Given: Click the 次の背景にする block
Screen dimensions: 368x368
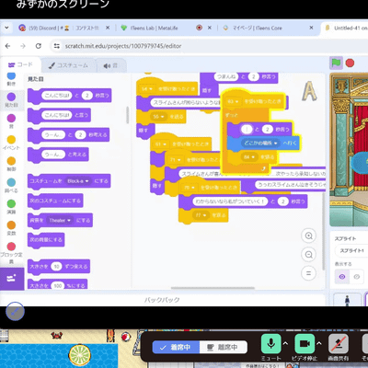Looking at the screenshot, I should (46, 239).
